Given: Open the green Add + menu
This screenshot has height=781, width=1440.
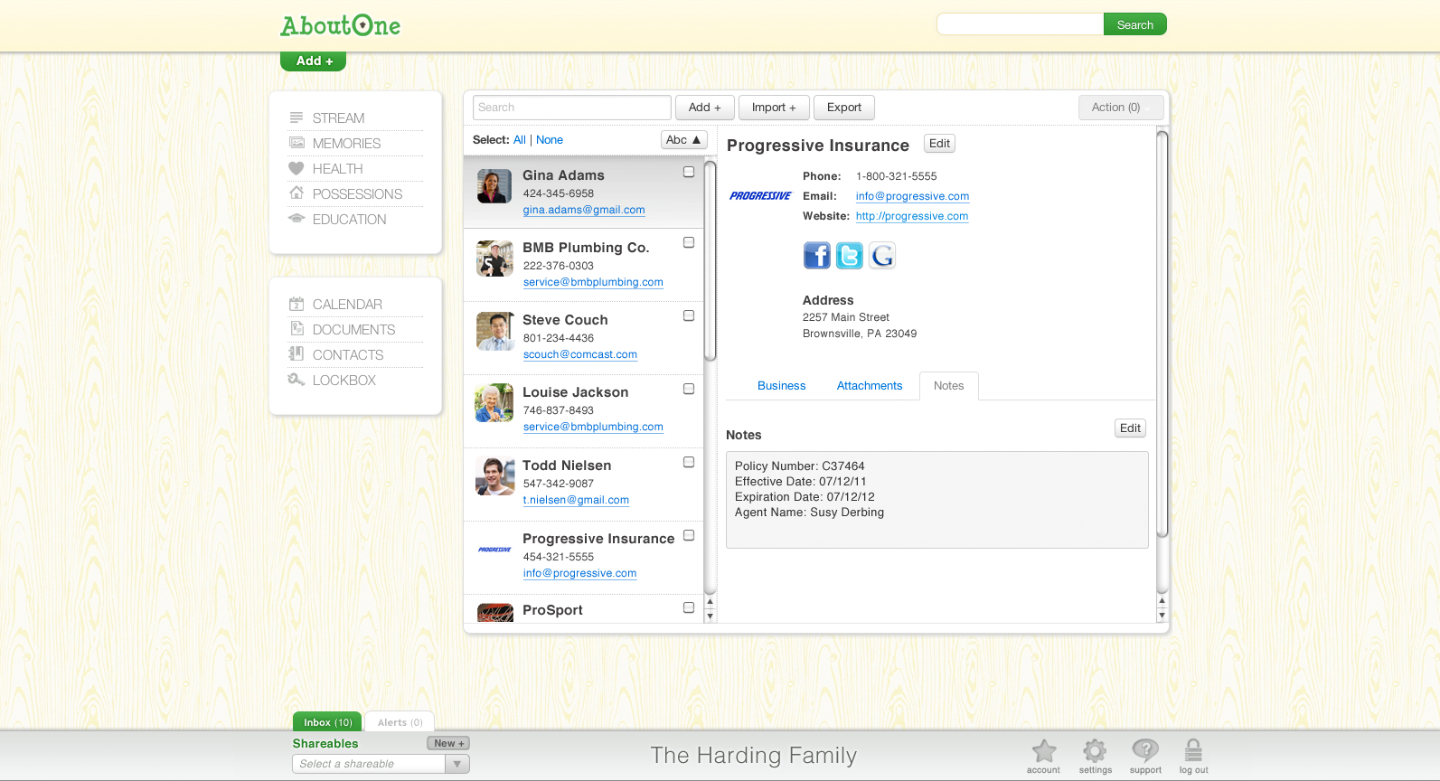Looking at the screenshot, I should coord(313,61).
